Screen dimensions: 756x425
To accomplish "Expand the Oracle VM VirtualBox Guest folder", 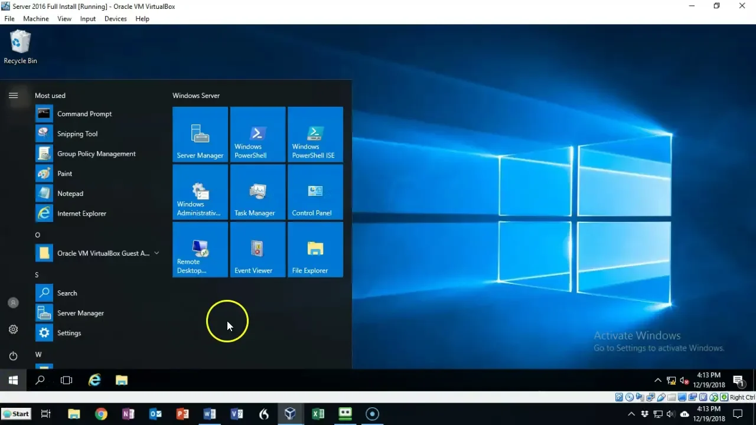I will [157, 253].
